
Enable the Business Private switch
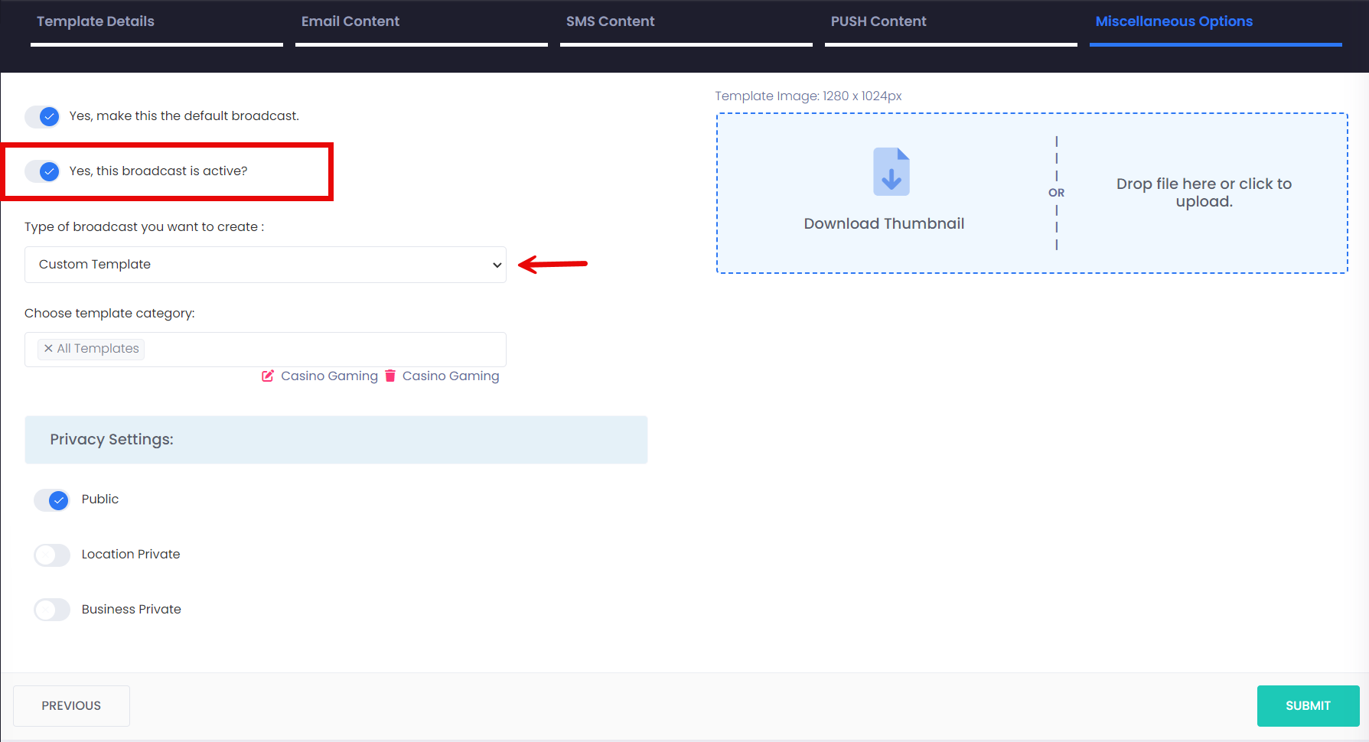tap(52, 610)
